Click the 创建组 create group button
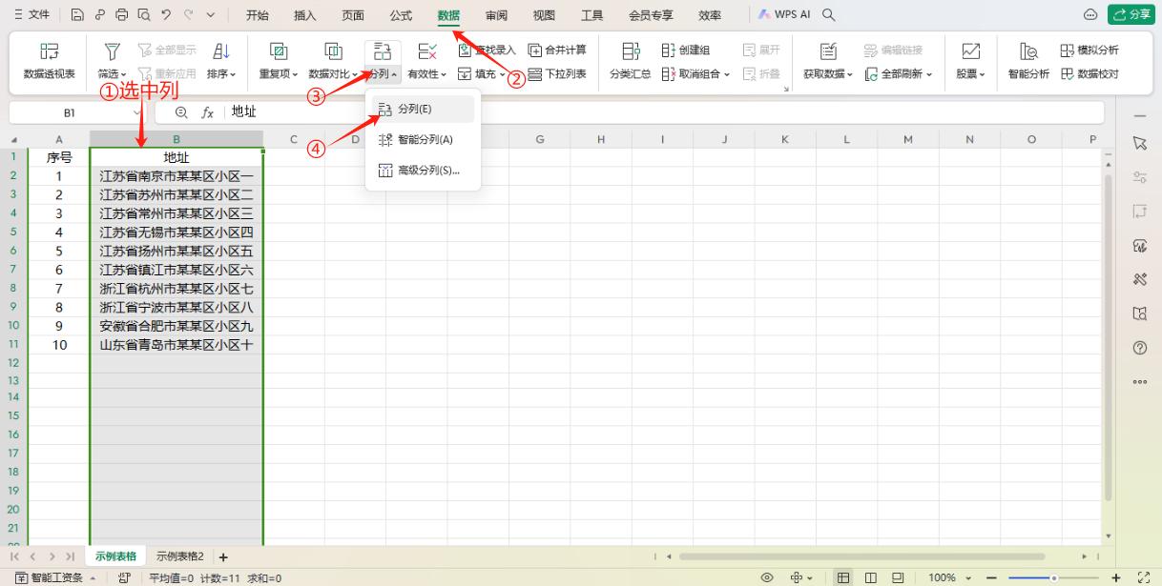 [686, 51]
